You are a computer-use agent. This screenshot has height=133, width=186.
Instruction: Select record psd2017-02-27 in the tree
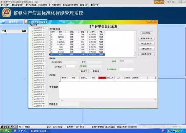click(39, 54)
